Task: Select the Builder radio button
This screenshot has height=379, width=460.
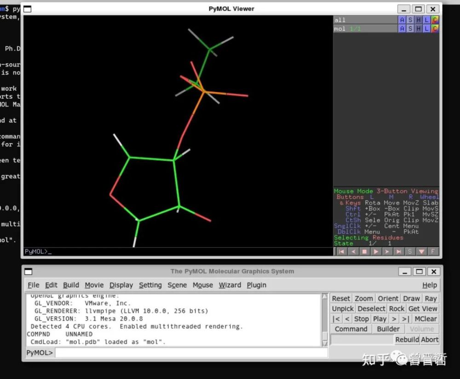Action: coord(388,329)
